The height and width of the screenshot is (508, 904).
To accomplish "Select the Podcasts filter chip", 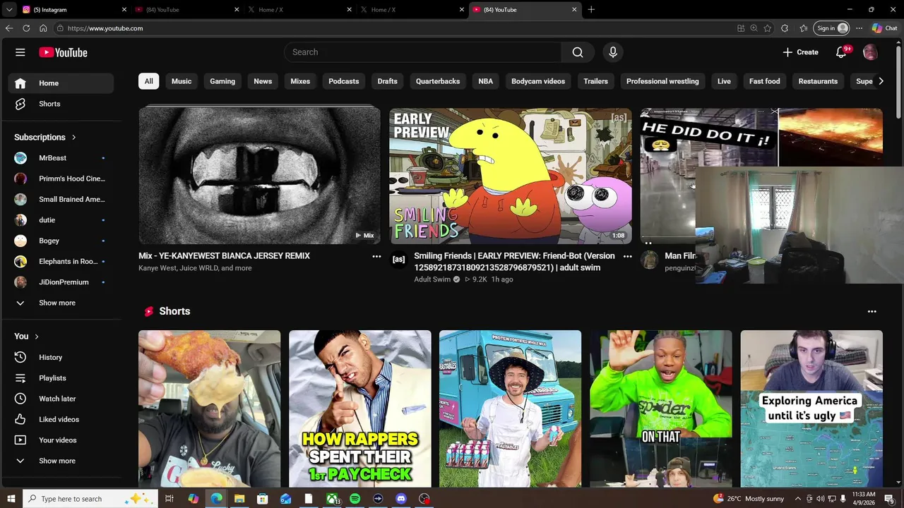I will coord(344,81).
